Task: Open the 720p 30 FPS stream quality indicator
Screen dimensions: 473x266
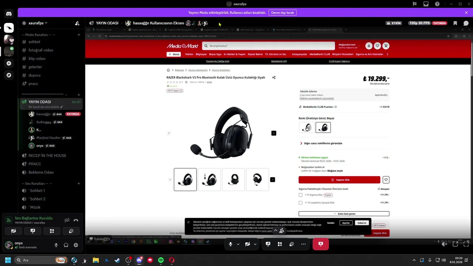Action: (419, 23)
